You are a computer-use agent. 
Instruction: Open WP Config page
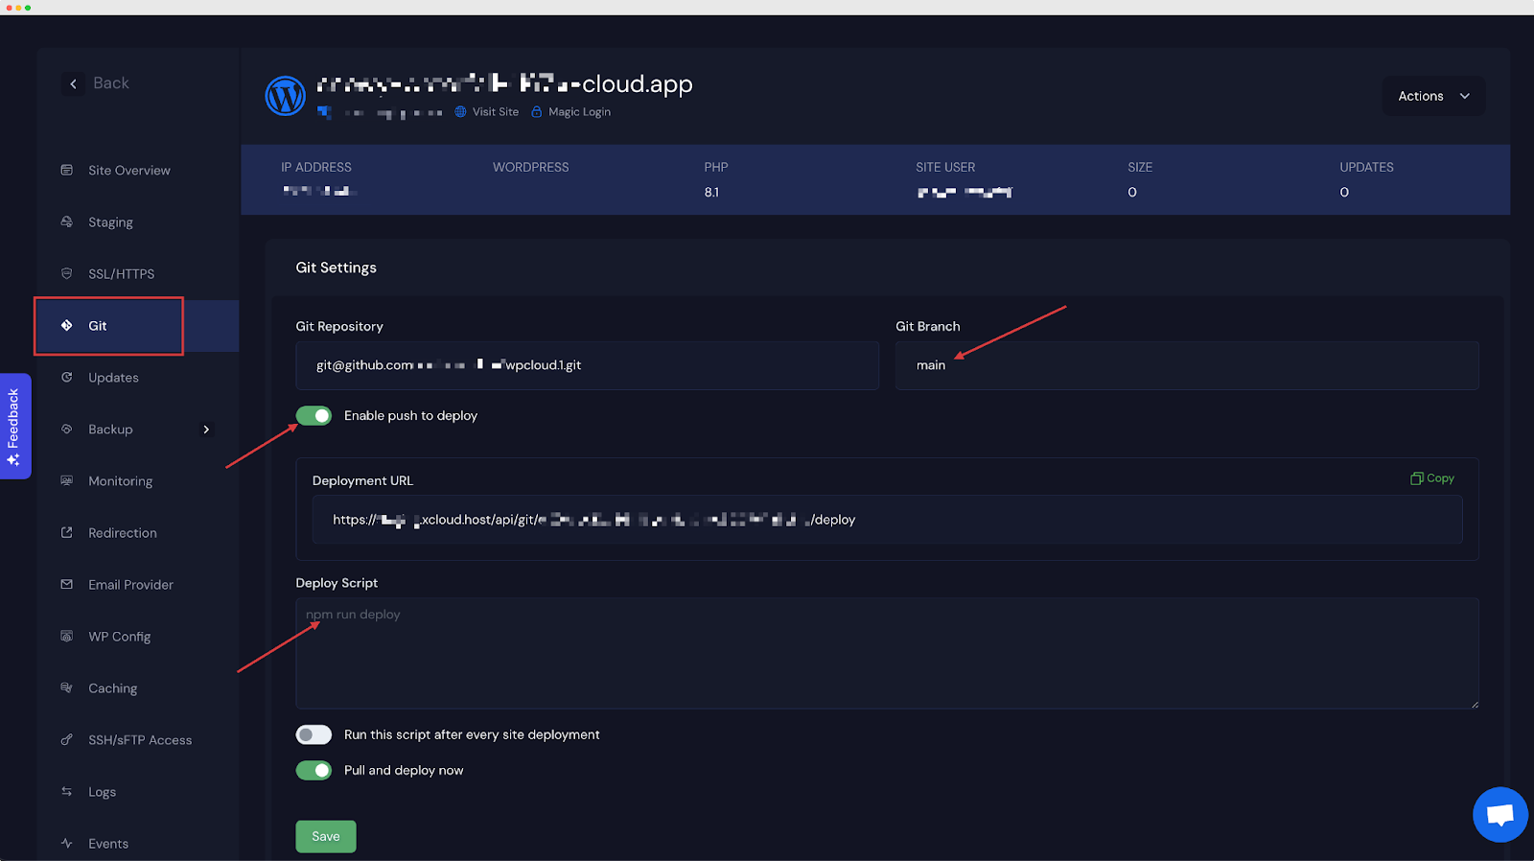[119, 636]
